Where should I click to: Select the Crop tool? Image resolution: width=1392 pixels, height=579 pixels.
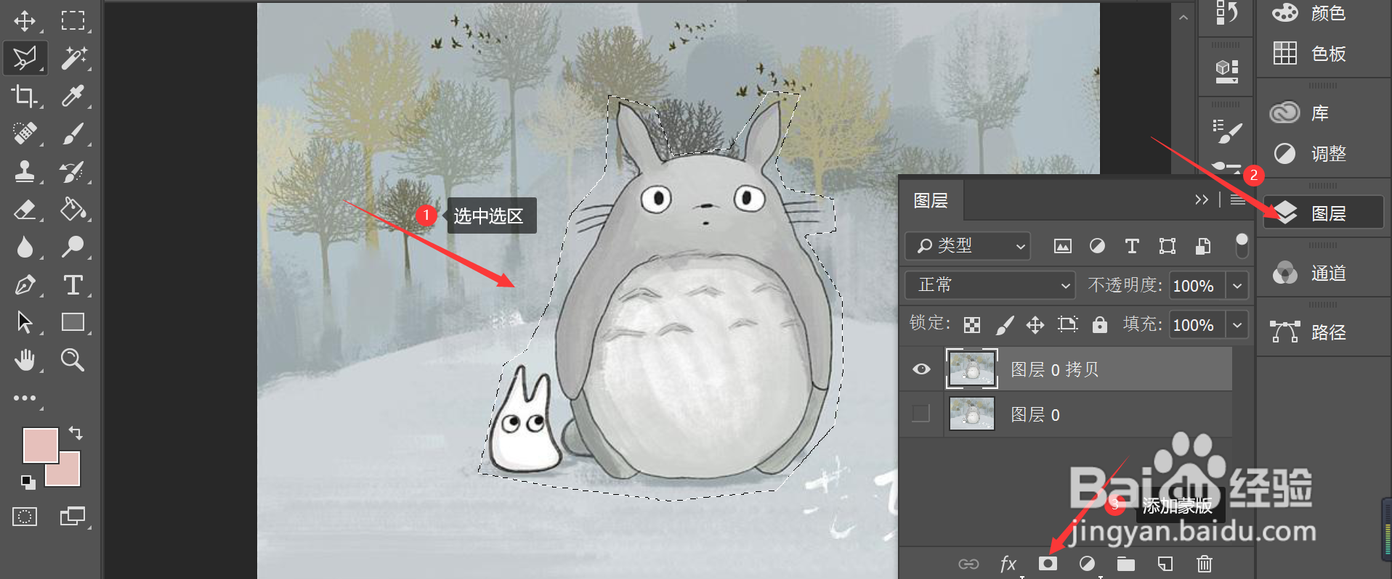(x=25, y=96)
